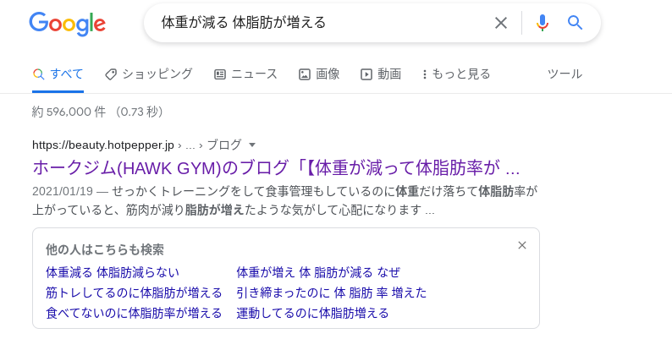This screenshot has width=672, height=339.
Task: Search 食べてないのに体脂肪率が増える
Action: click(x=134, y=313)
